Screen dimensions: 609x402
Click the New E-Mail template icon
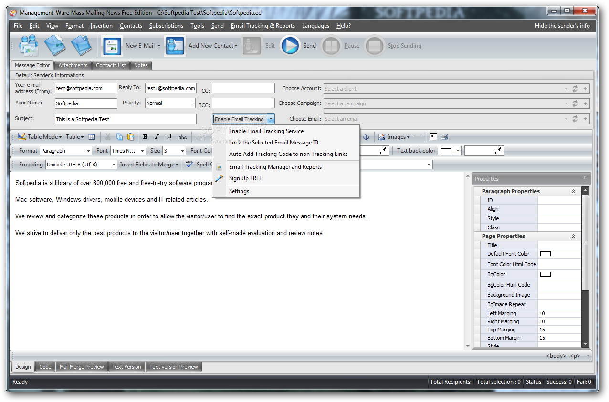click(113, 46)
